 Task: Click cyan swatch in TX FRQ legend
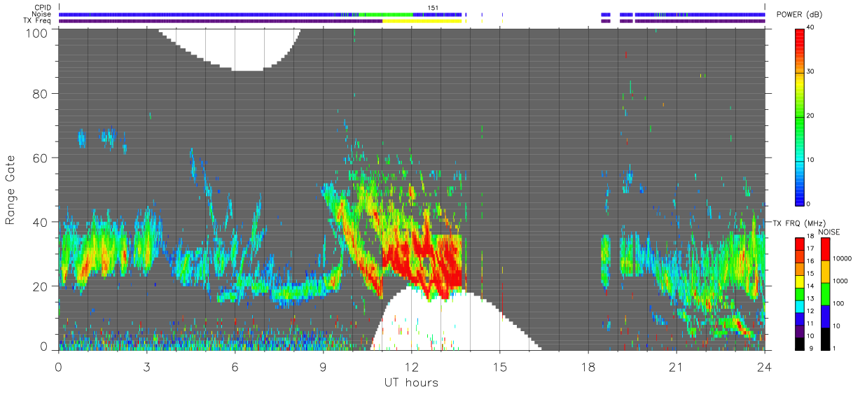pyautogui.click(x=799, y=306)
